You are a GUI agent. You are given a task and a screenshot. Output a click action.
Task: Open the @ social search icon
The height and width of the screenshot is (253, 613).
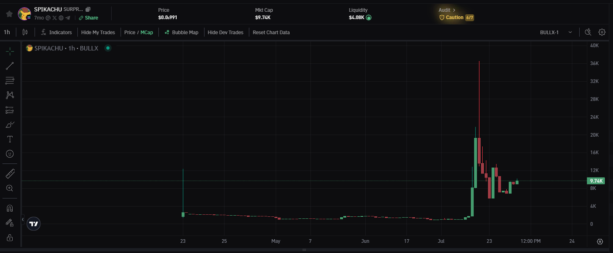(x=48, y=18)
